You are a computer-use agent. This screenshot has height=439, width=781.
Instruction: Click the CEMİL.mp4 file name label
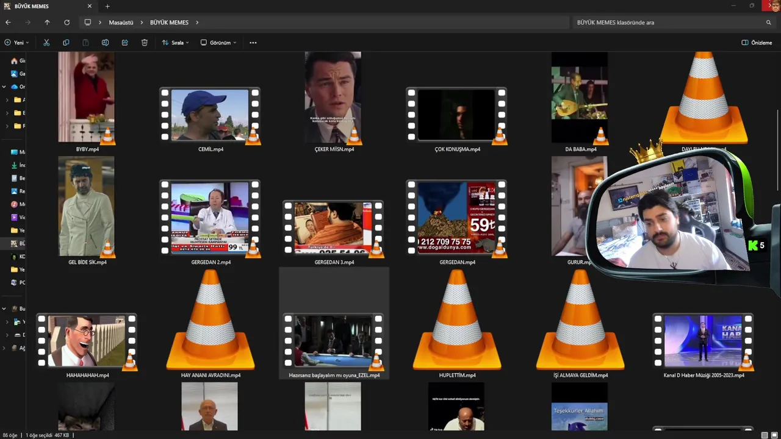click(211, 149)
